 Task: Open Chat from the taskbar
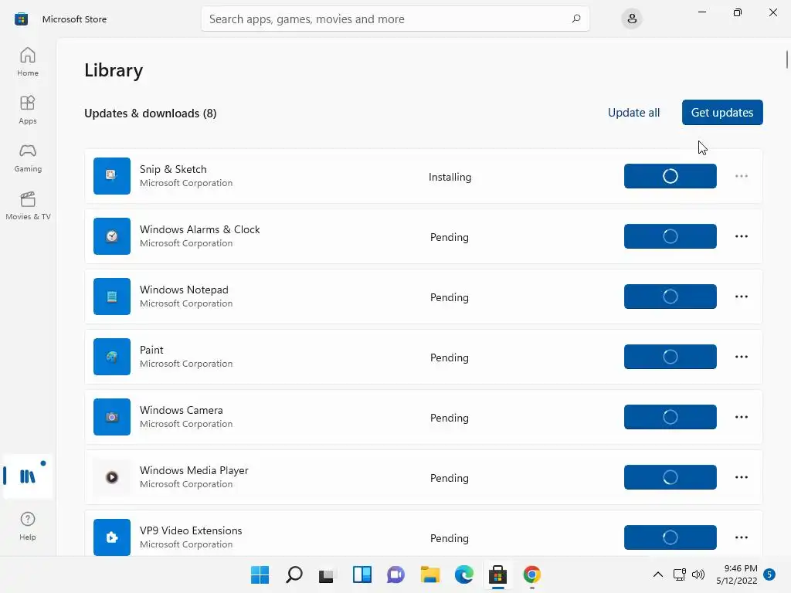point(396,574)
